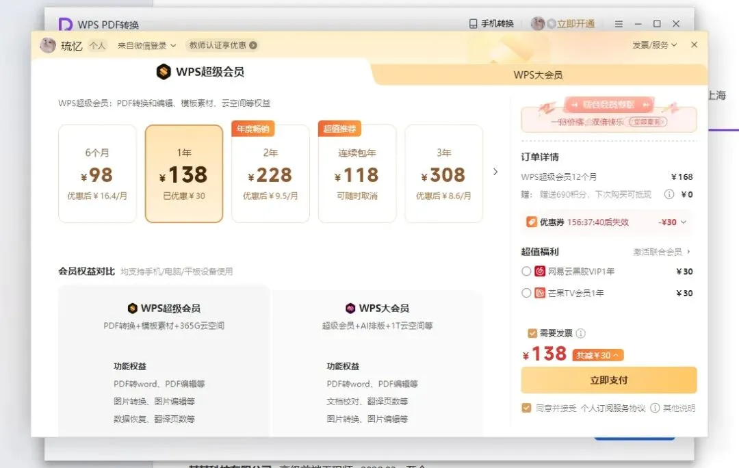Click the 年度畅销 badge on 2年 plan
Screen dimensions: 739x468
click(x=253, y=129)
